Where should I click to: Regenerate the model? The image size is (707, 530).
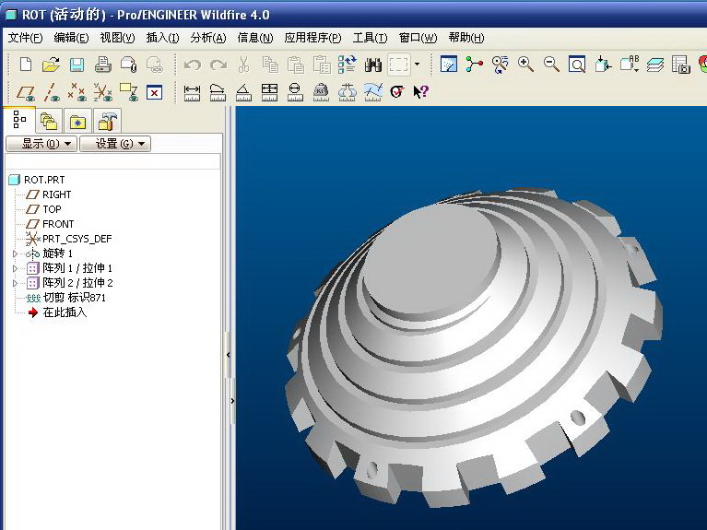(x=348, y=65)
